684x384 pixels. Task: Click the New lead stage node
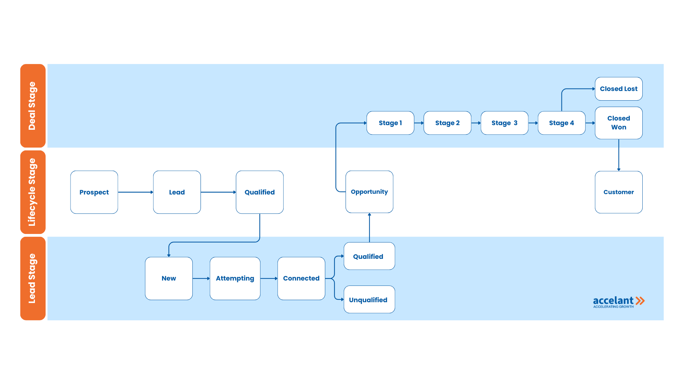click(x=170, y=278)
